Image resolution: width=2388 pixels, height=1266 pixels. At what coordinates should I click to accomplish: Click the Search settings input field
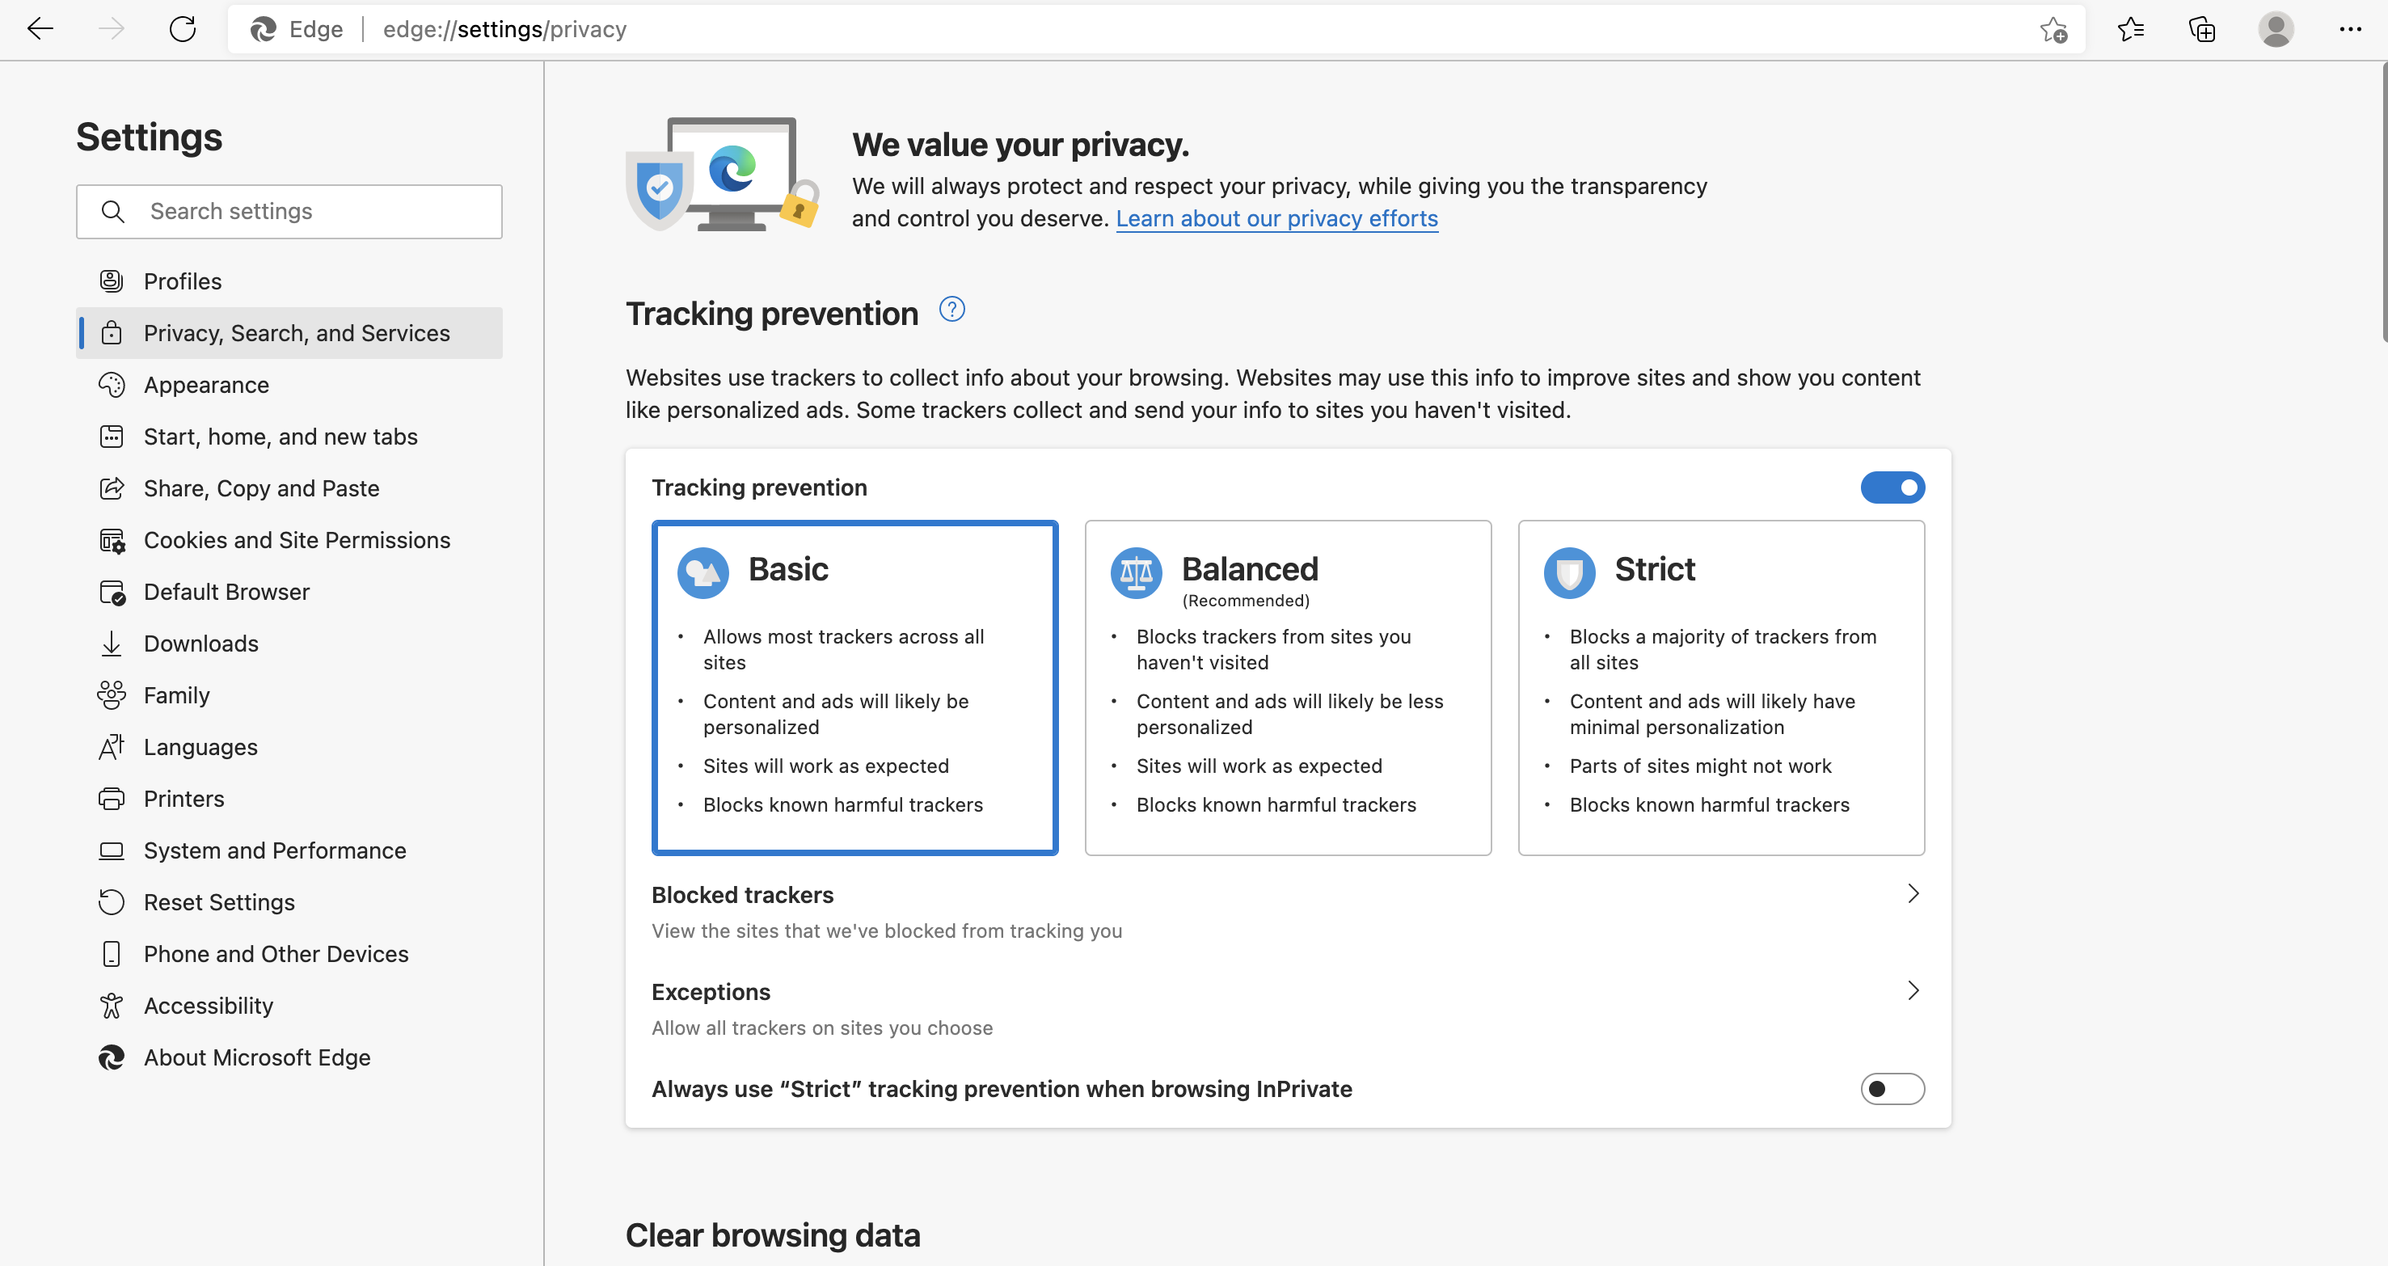[289, 210]
